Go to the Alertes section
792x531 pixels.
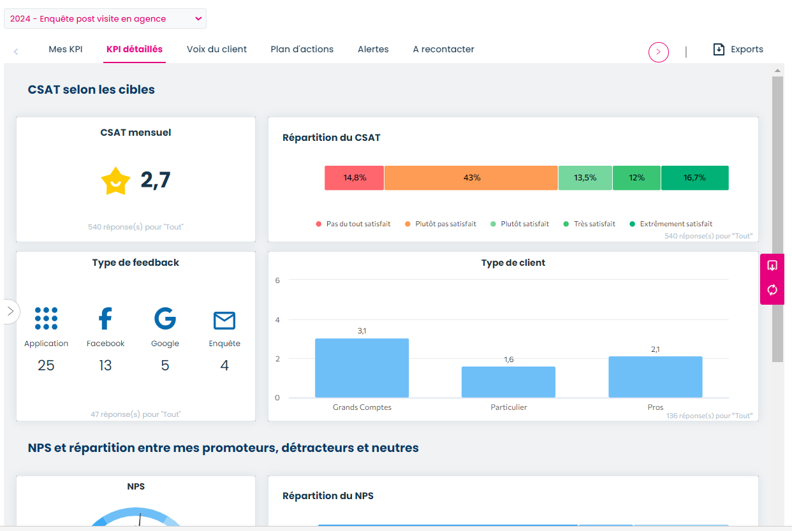click(373, 48)
